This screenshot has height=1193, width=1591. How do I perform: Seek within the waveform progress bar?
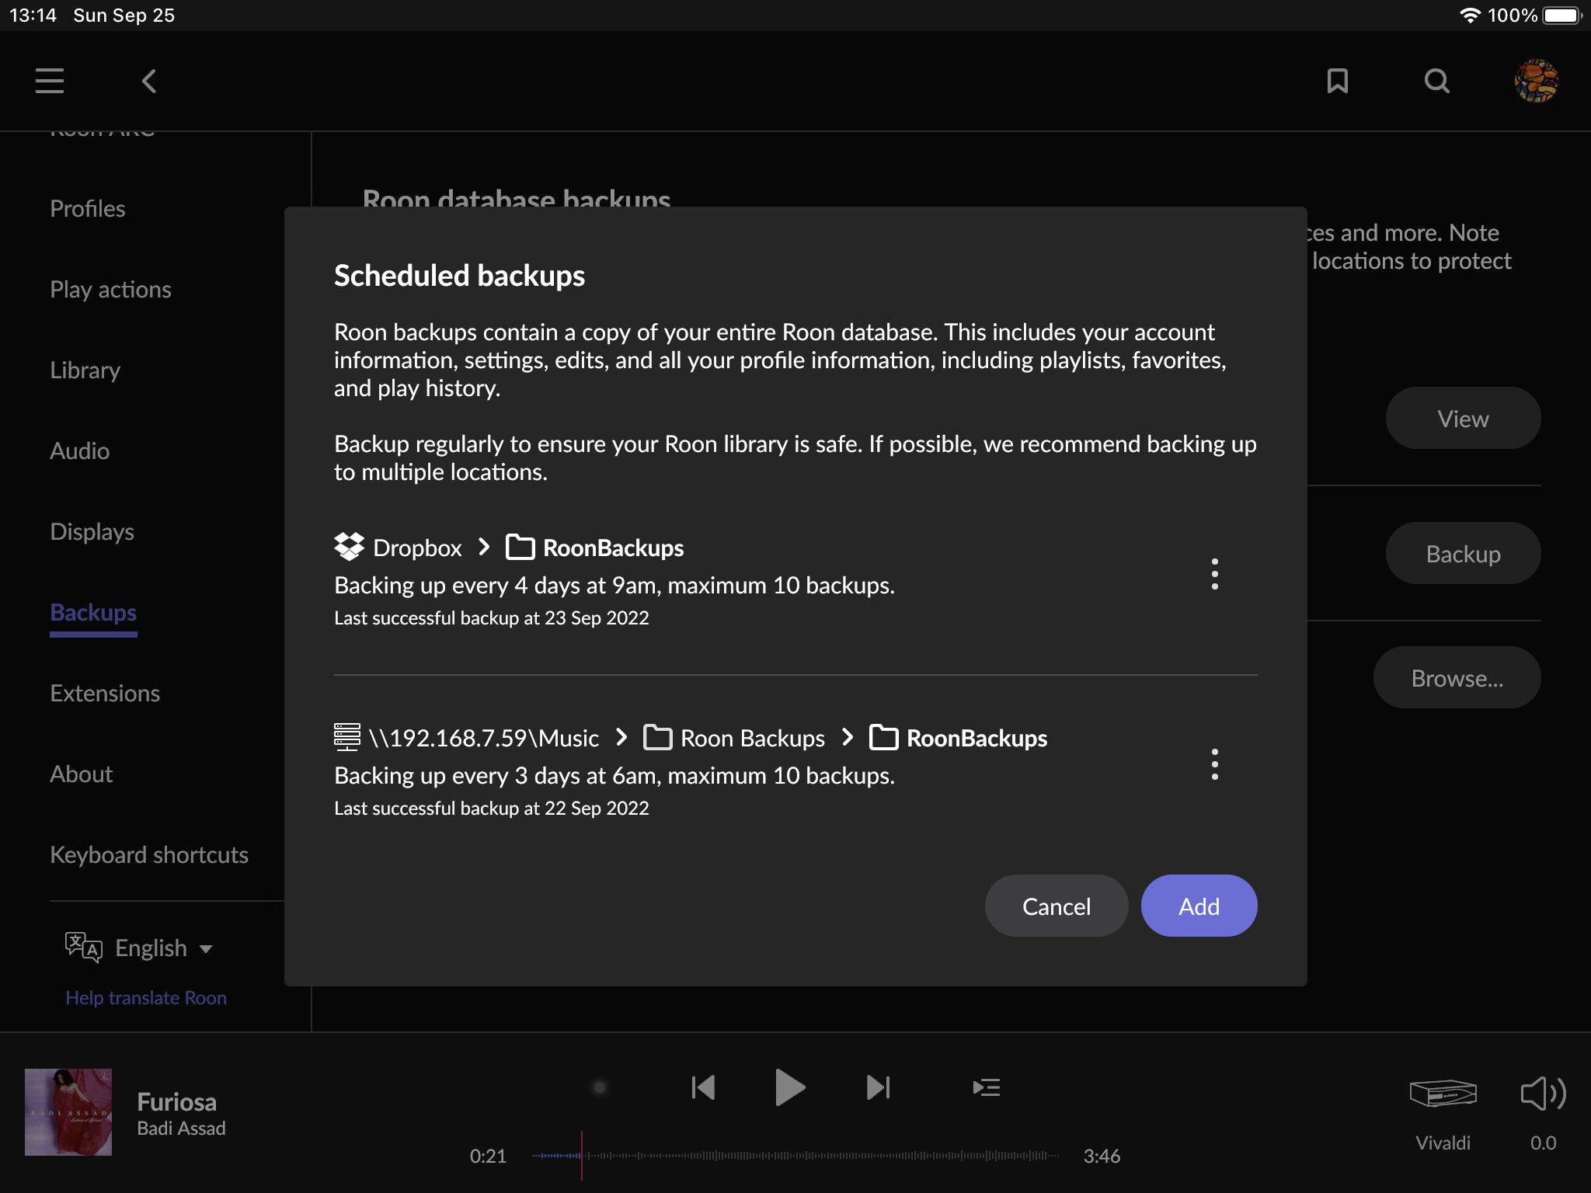[795, 1156]
